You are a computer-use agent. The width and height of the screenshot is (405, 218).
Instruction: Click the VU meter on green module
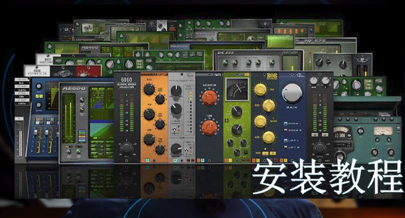click(237, 89)
